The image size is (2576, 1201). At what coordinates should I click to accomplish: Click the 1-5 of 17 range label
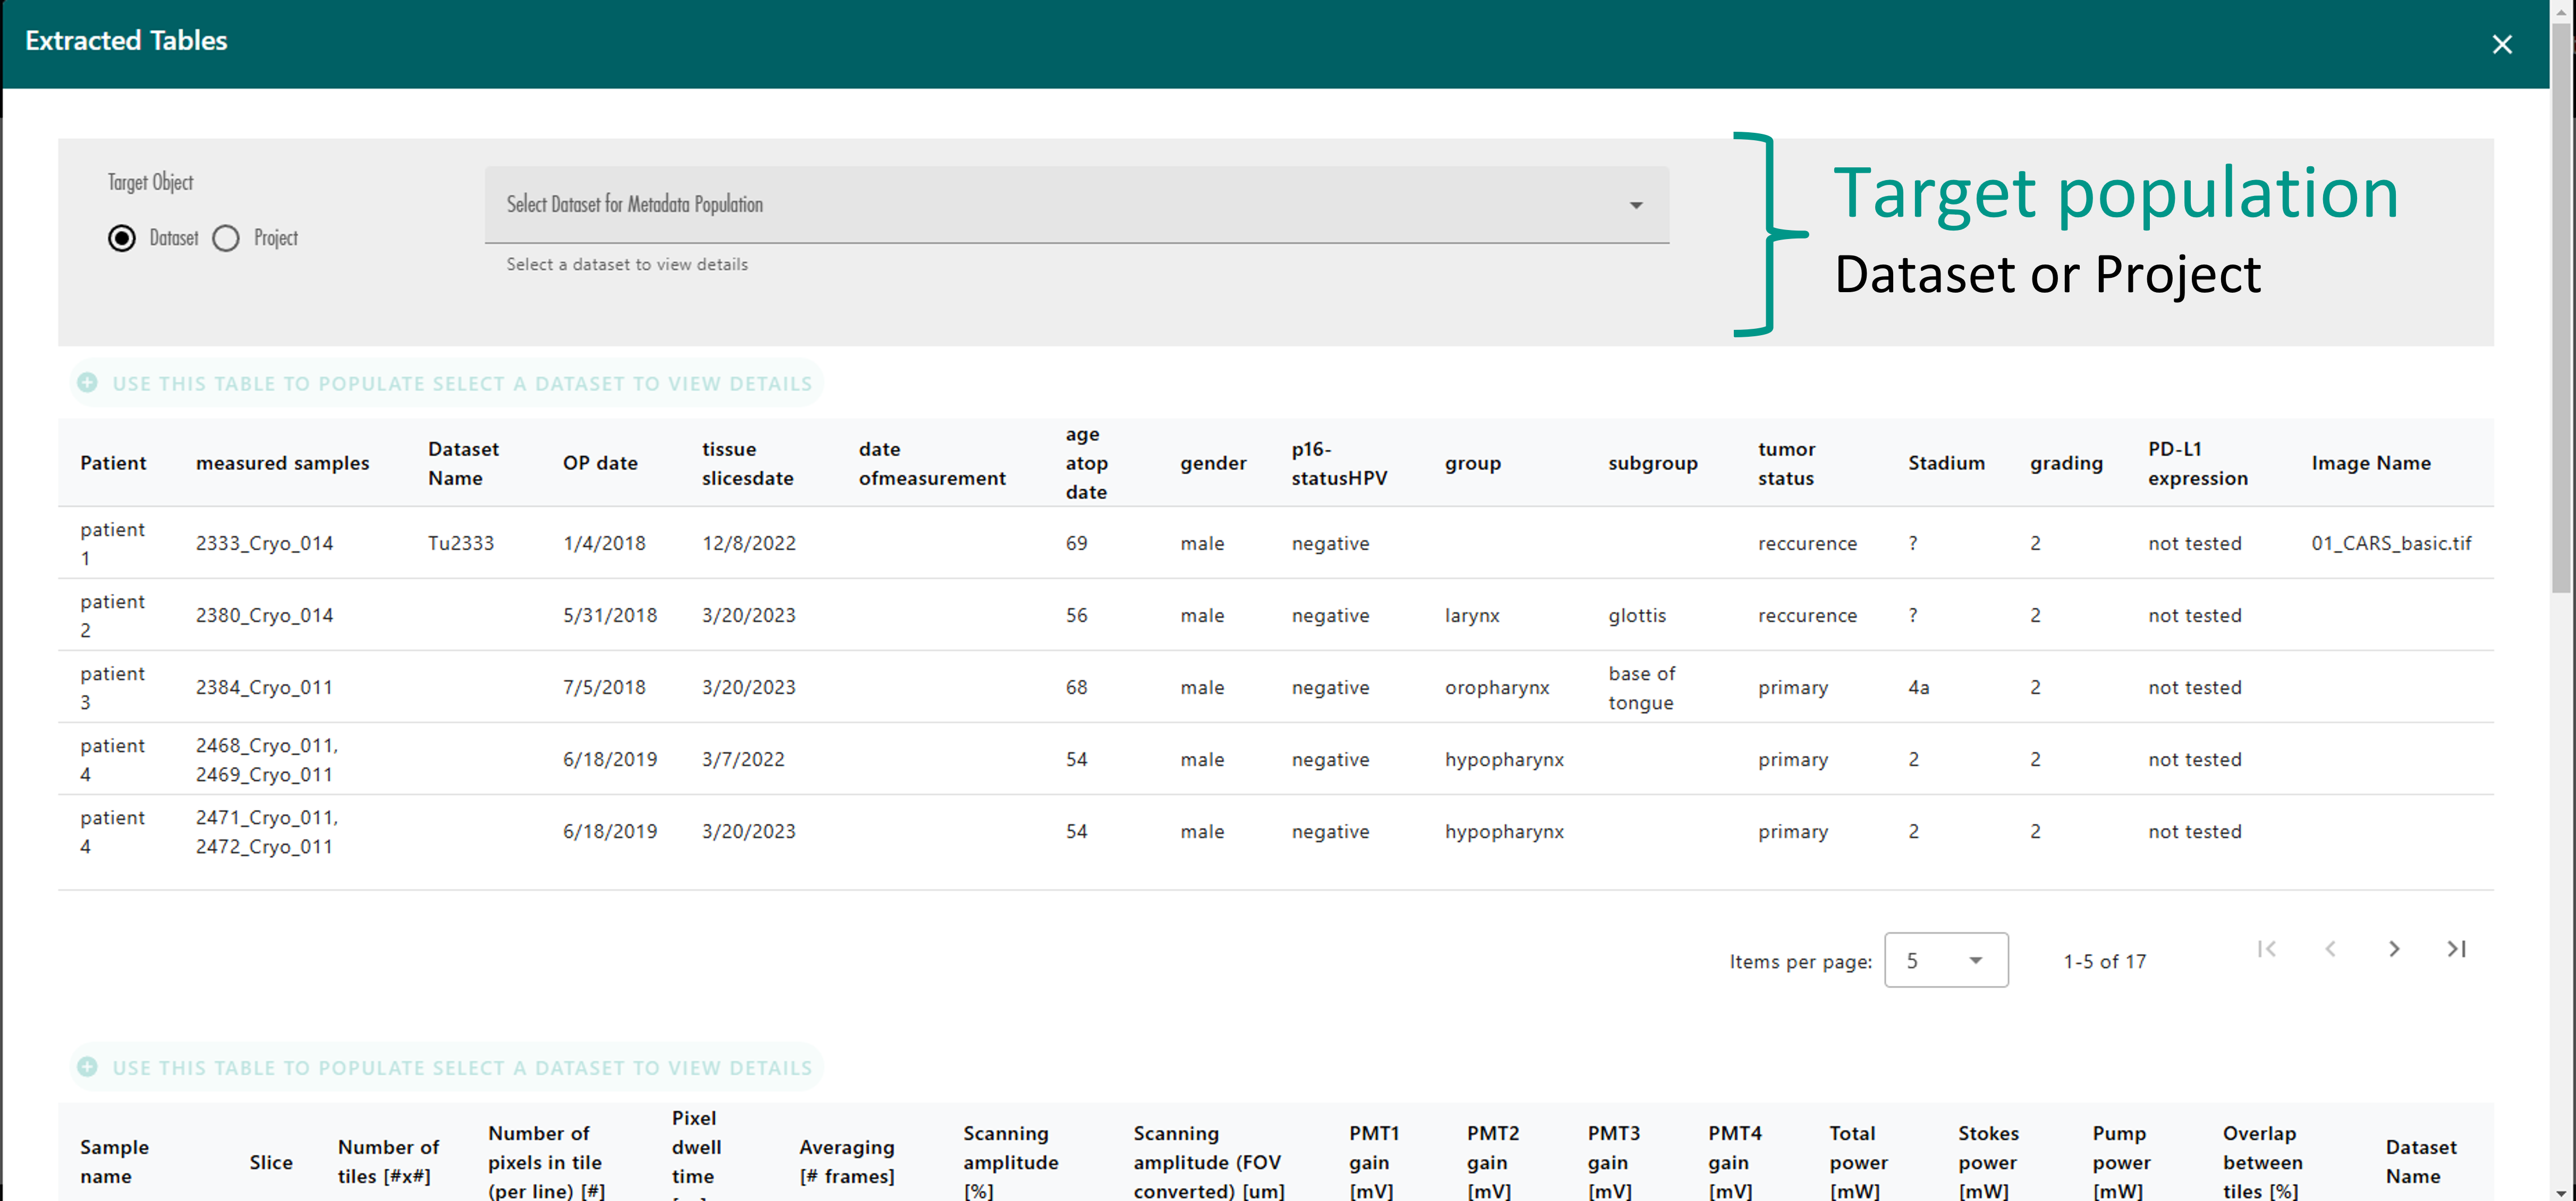2104,961
